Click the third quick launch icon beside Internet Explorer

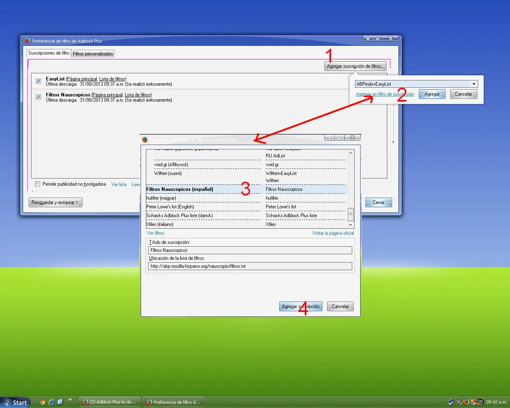click(60, 402)
